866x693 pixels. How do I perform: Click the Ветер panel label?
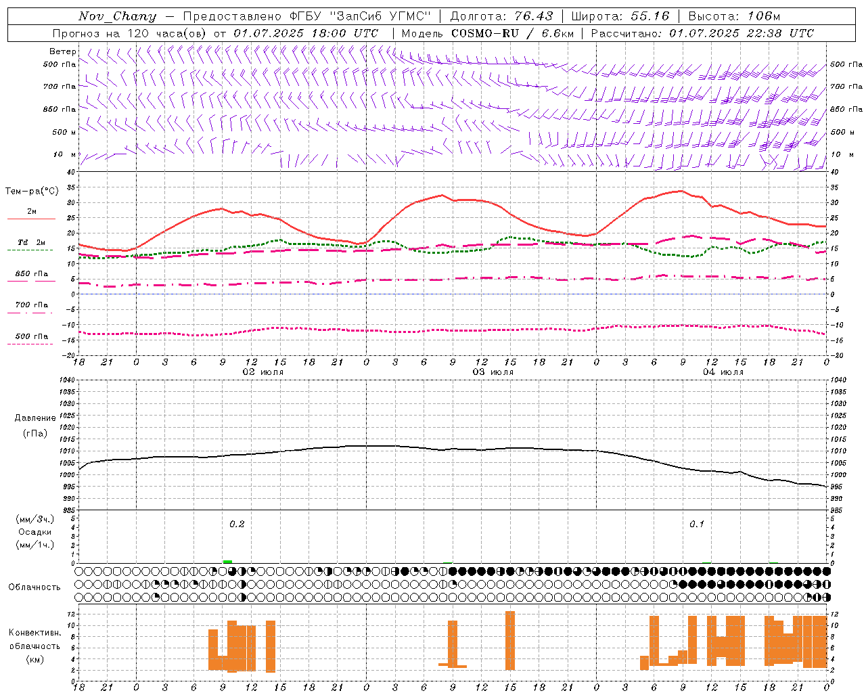pos(63,51)
